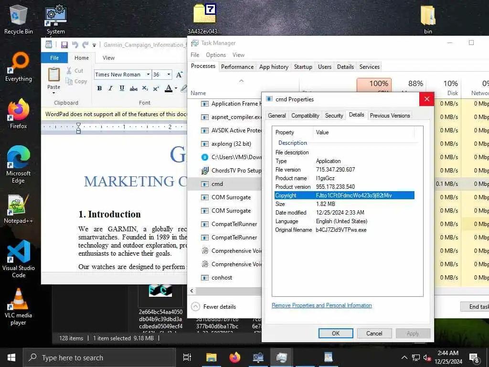This screenshot has width=489, height=367.
Task: Click WordPad Save icon in quick access
Action: [x=64, y=44]
